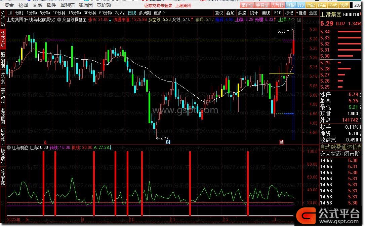Switch to 1分钟 period tab
365x227 pixels.
(x=32, y=13)
